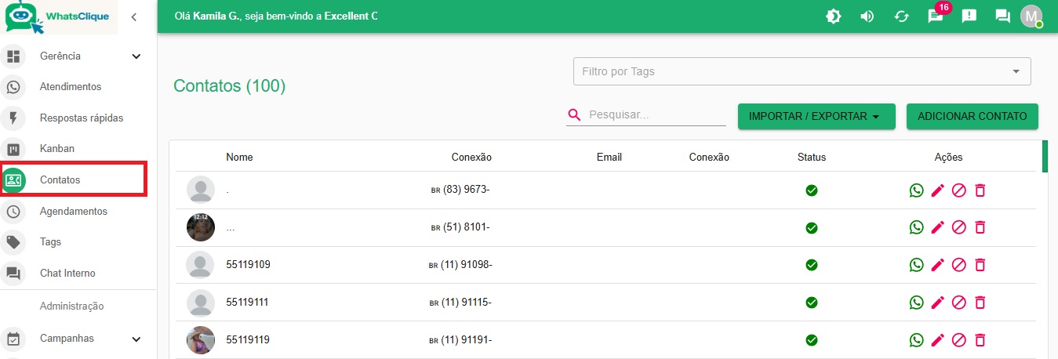Click the Pesquisar search field
Screen dimensions: 1058x359
(x=656, y=115)
